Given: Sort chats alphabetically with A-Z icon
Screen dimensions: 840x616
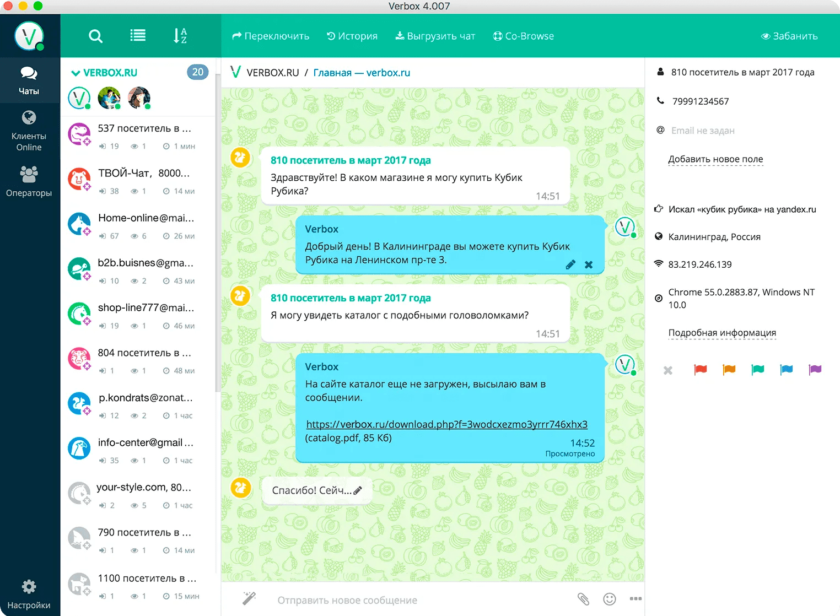Looking at the screenshot, I should pyautogui.click(x=180, y=36).
